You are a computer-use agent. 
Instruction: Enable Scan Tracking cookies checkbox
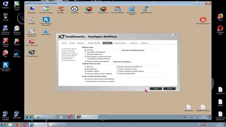click(x=118, y=69)
